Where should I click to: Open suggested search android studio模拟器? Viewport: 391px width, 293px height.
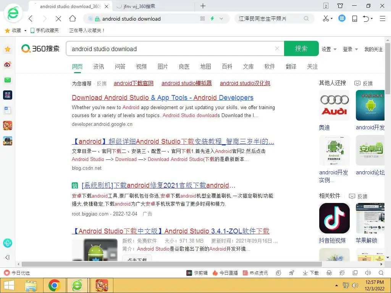click(x=186, y=83)
